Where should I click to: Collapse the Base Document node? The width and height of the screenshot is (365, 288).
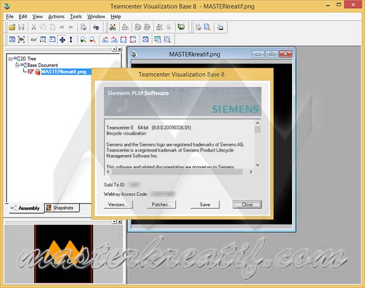coord(17,65)
